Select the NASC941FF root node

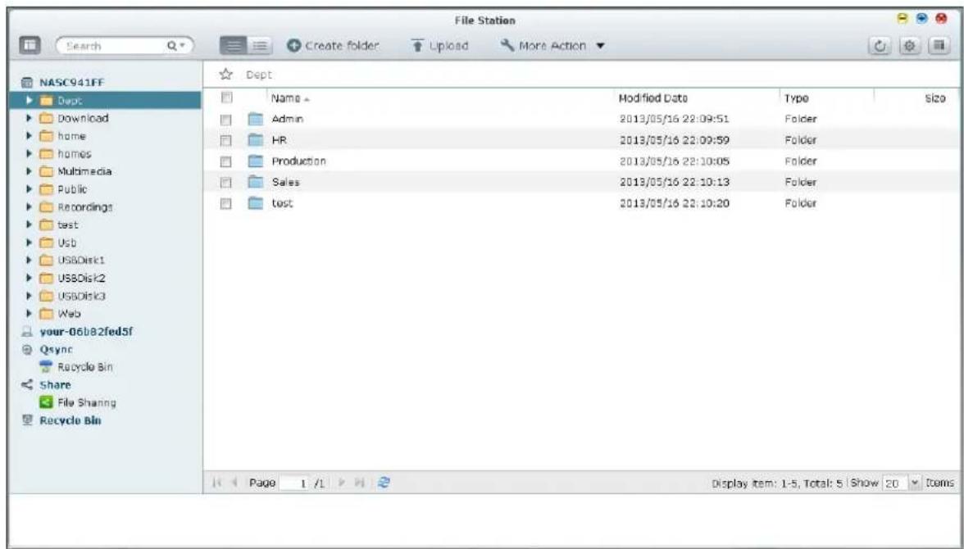pyautogui.click(x=72, y=83)
